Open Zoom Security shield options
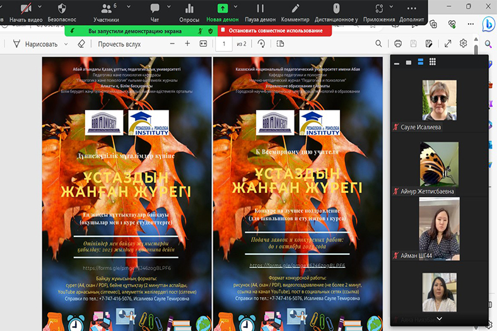The height and width of the screenshot is (331, 497). pyautogui.click(x=62, y=13)
